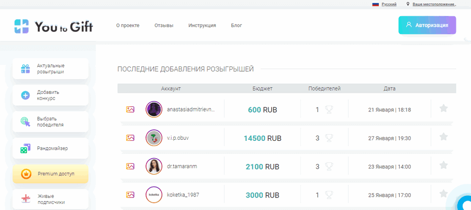Click the Аккаунт column header

[x=171, y=89]
